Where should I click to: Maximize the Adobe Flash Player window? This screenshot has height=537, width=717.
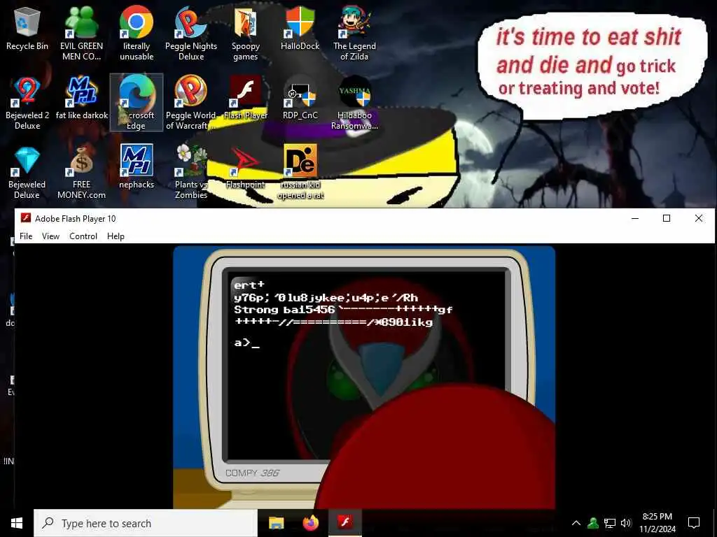pyautogui.click(x=667, y=218)
